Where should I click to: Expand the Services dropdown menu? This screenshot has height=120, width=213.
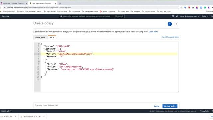click(6, 16)
